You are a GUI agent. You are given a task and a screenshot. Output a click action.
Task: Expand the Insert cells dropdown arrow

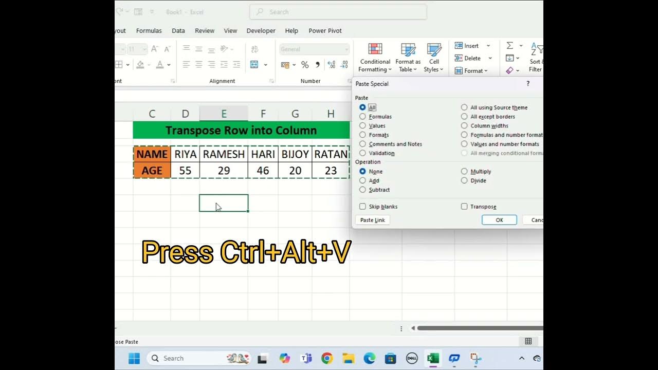point(488,46)
